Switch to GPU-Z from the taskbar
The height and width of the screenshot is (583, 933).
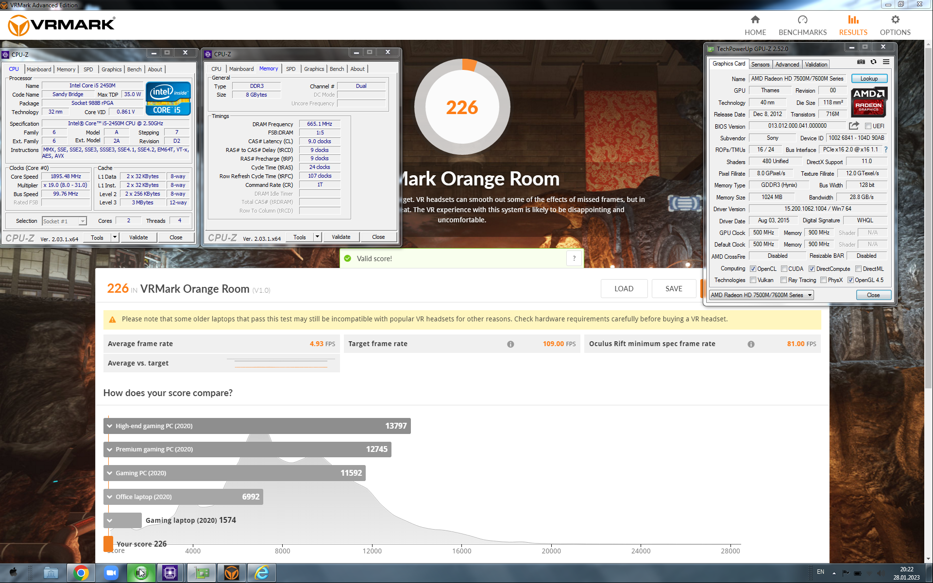(x=202, y=573)
